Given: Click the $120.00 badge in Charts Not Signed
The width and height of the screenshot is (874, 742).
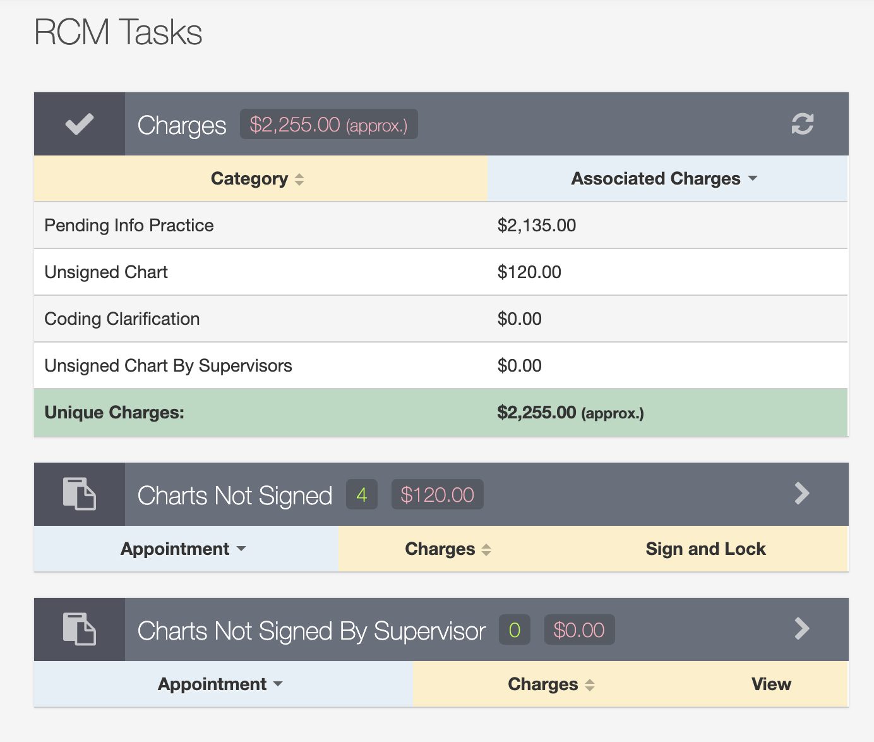Looking at the screenshot, I should (x=437, y=494).
